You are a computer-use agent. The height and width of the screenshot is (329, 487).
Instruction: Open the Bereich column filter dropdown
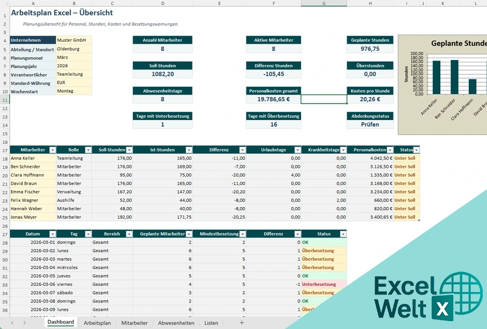tap(129, 234)
